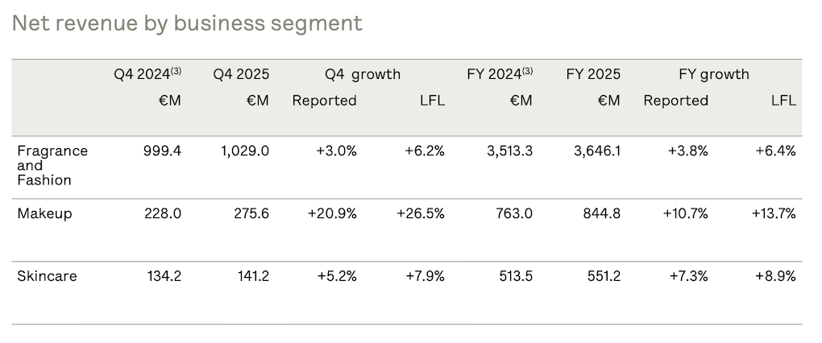822x343 pixels.
Task: Click the 'Net revenue by business segment' heading
Action: click(x=187, y=23)
